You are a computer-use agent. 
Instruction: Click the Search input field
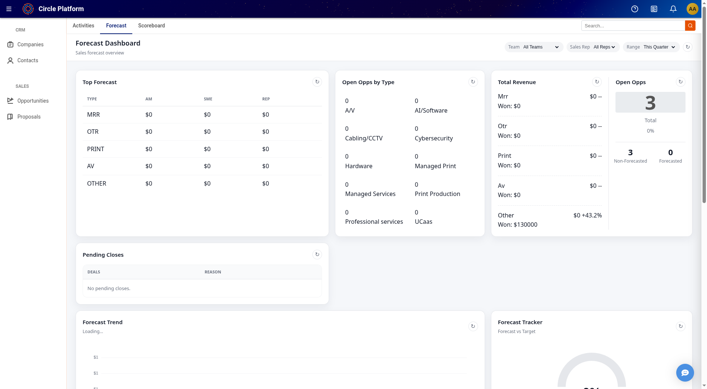point(633,26)
